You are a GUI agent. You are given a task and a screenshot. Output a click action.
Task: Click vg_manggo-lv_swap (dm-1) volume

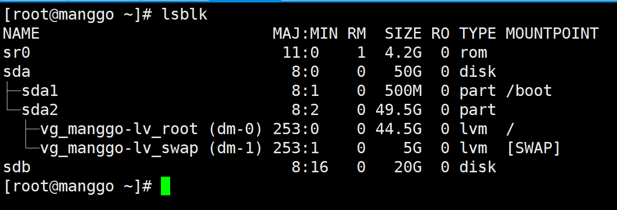click(152, 148)
